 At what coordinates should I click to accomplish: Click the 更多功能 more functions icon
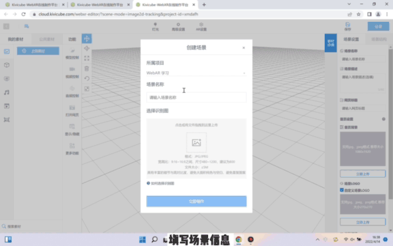click(x=72, y=149)
